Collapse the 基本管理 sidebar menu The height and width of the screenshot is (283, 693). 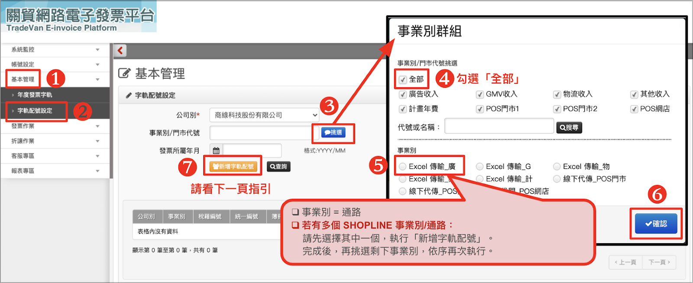[55, 79]
